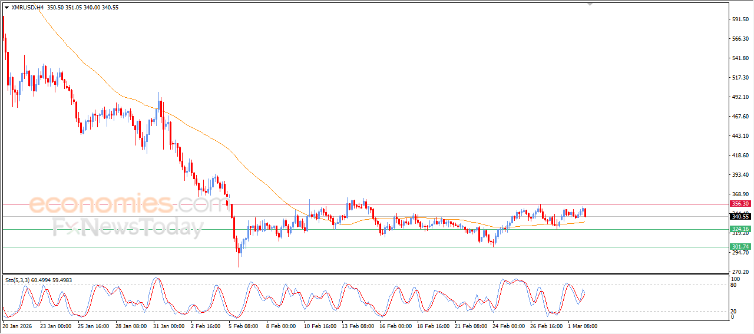Click the FxNewsToday watermark text
Screen dimensions: 754x334
pyautogui.click(x=128, y=227)
